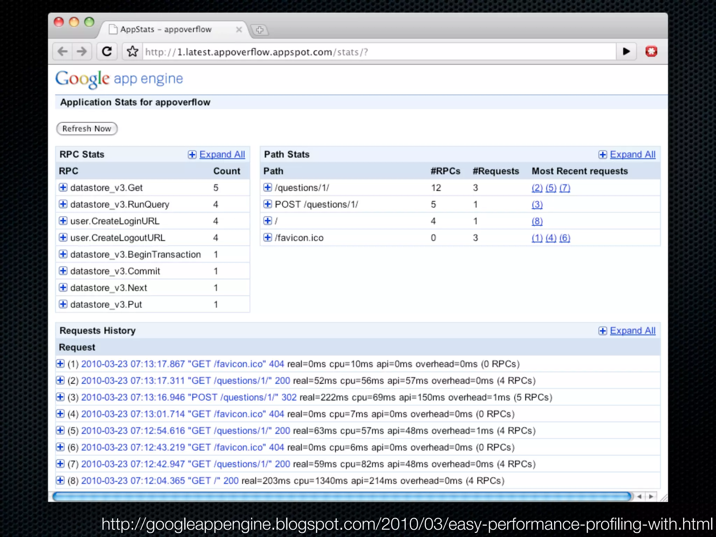Click the Google app engine logo
Screen dimensions: 716x537
click(x=119, y=79)
